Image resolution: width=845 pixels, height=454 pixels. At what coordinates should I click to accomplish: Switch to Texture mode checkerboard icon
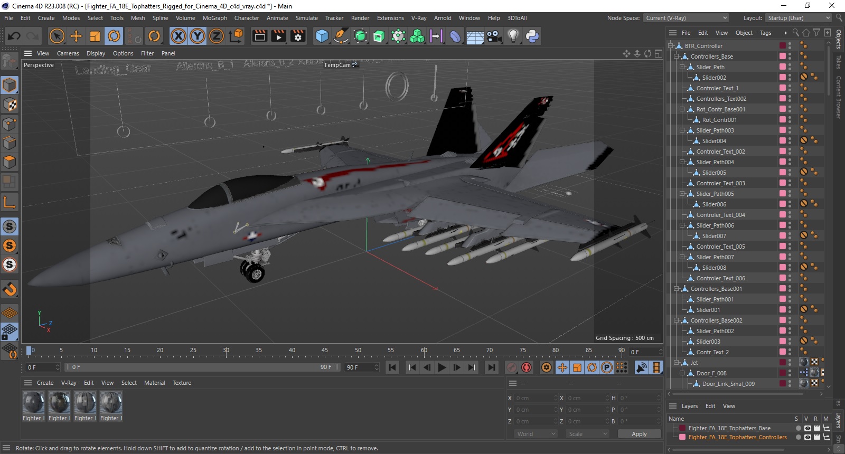pos(10,105)
